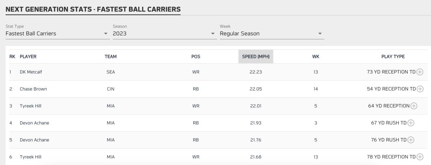Viewport: 431px width, 165px height.
Task: Click the PLAY TYPE column header
Action: click(393, 57)
